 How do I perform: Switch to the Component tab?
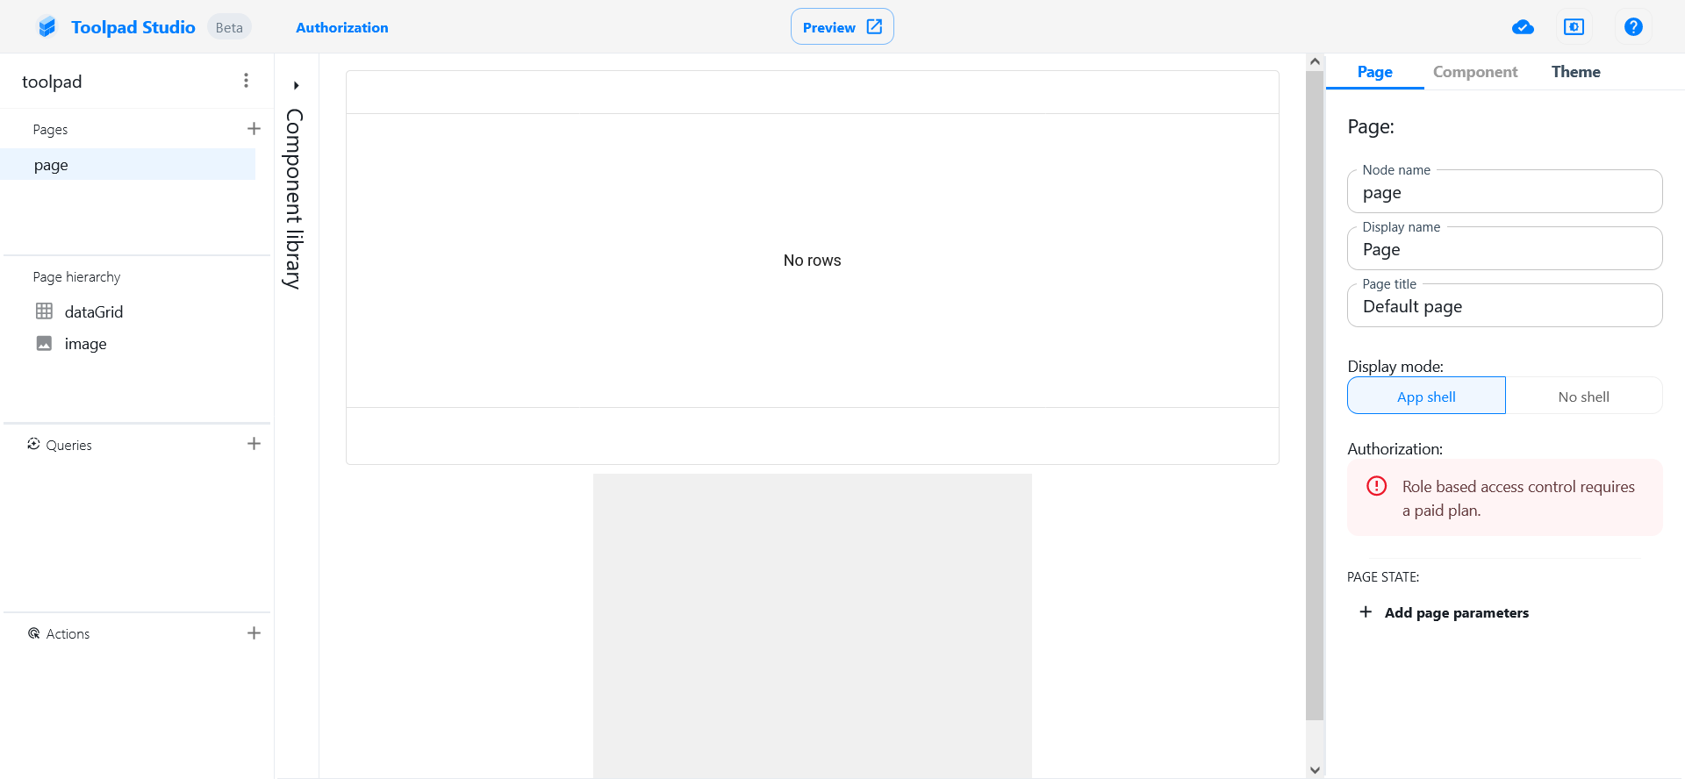1474,72
